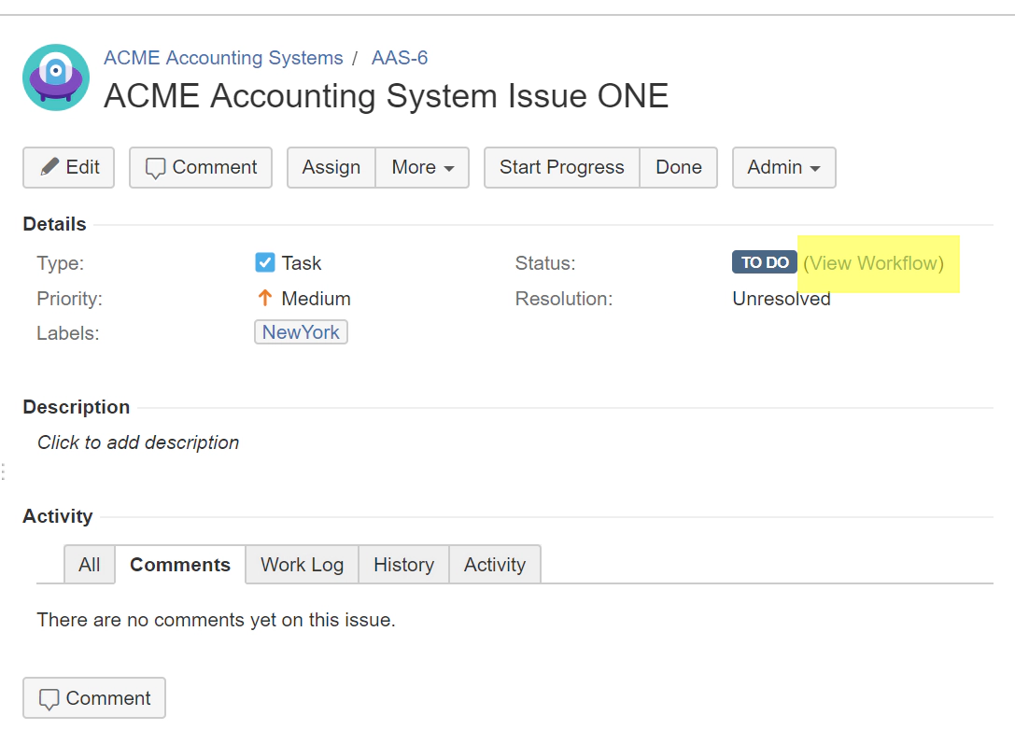Screen dimensions: 1015x744
Task: Open the Admin dropdown menu
Action: coord(783,167)
